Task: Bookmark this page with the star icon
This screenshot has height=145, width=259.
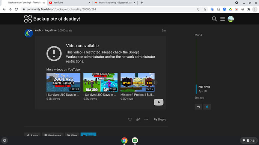Action: click(x=205, y=9)
